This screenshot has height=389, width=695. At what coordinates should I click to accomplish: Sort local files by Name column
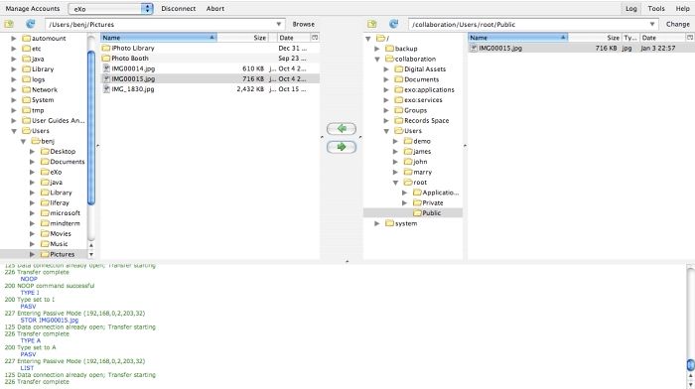pyautogui.click(x=159, y=38)
